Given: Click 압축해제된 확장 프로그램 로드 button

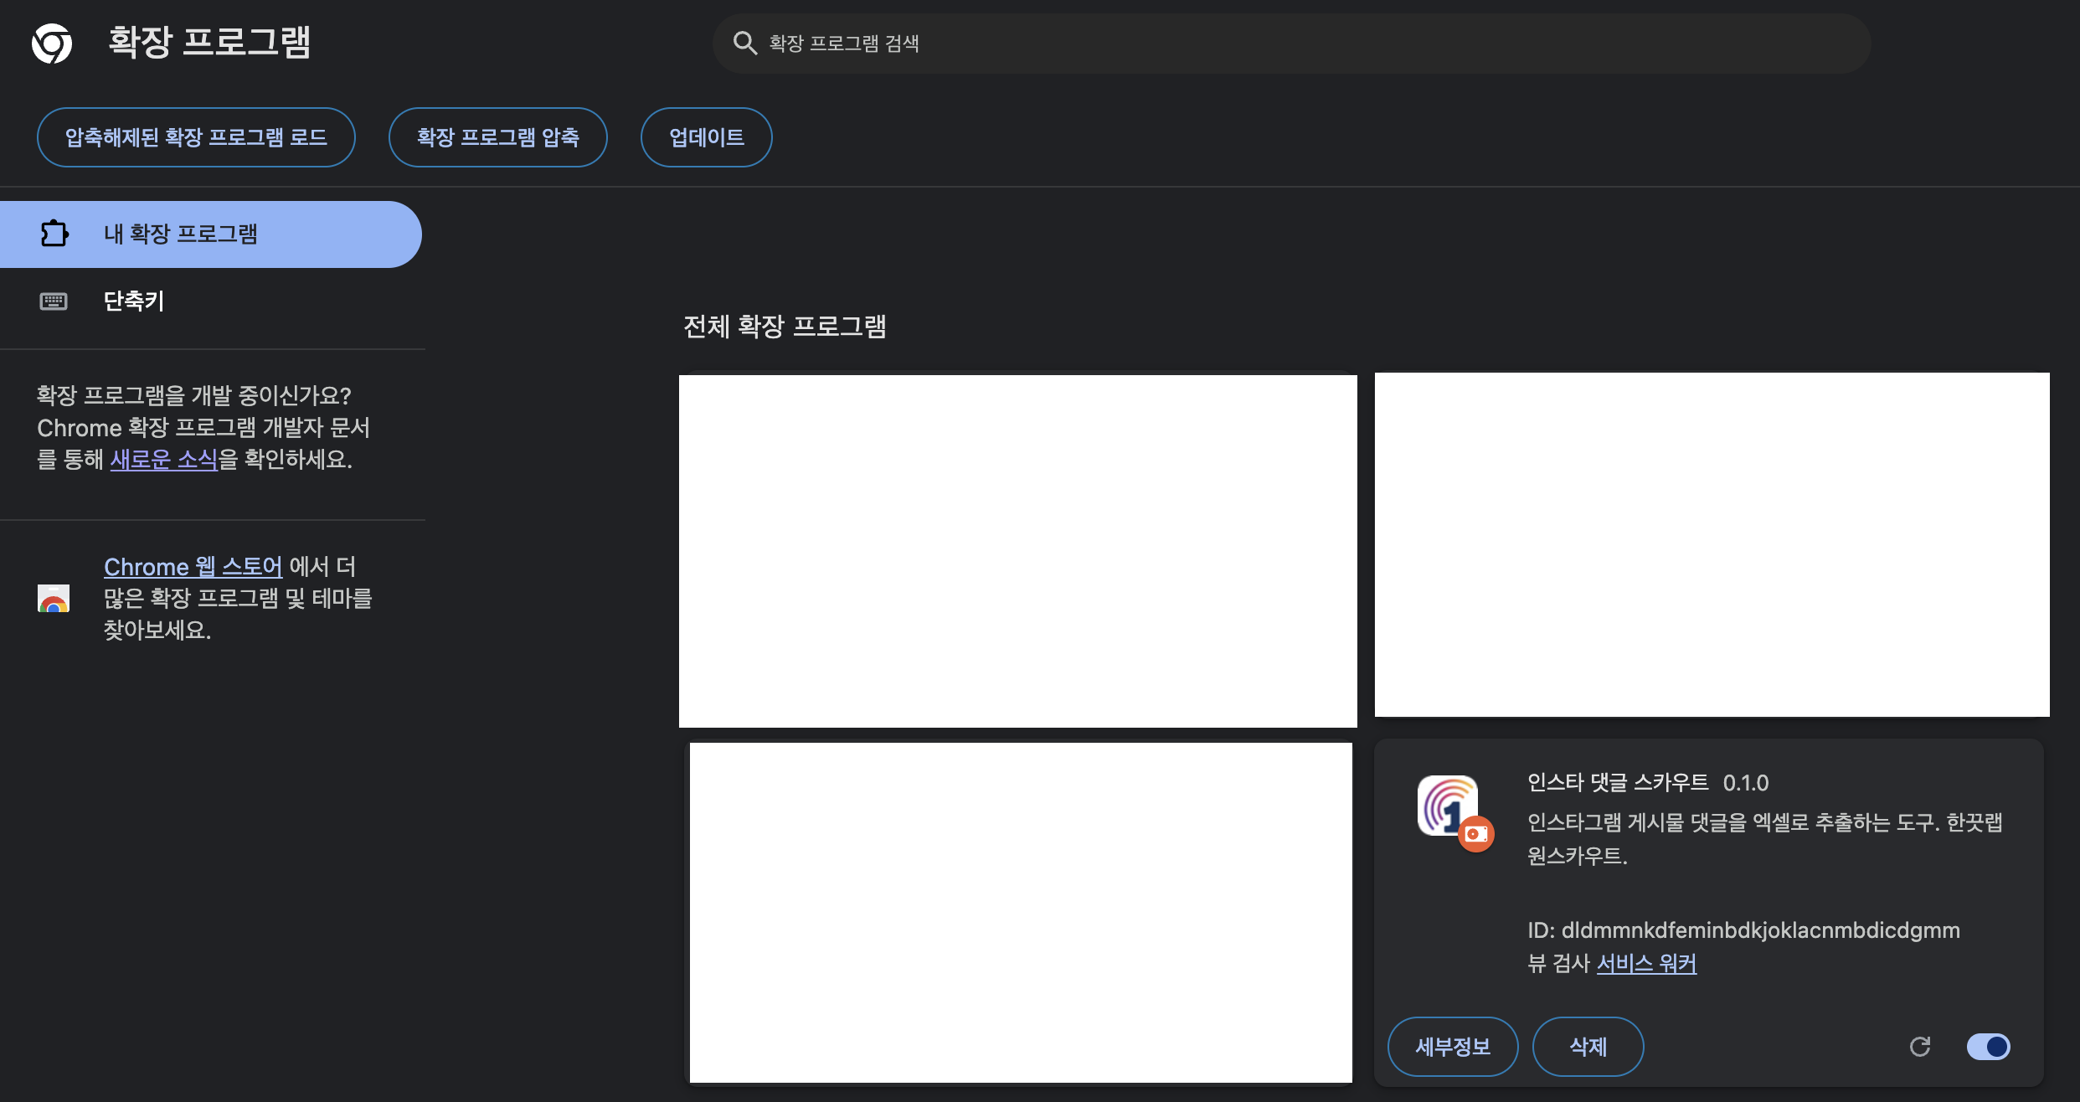Looking at the screenshot, I should [x=196, y=137].
